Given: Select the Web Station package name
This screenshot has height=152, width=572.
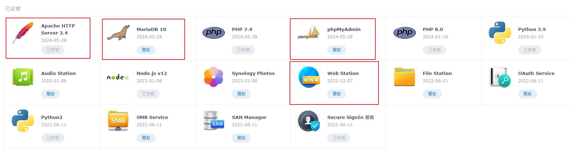Looking at the screenshot, I should (x=343, y=74).
